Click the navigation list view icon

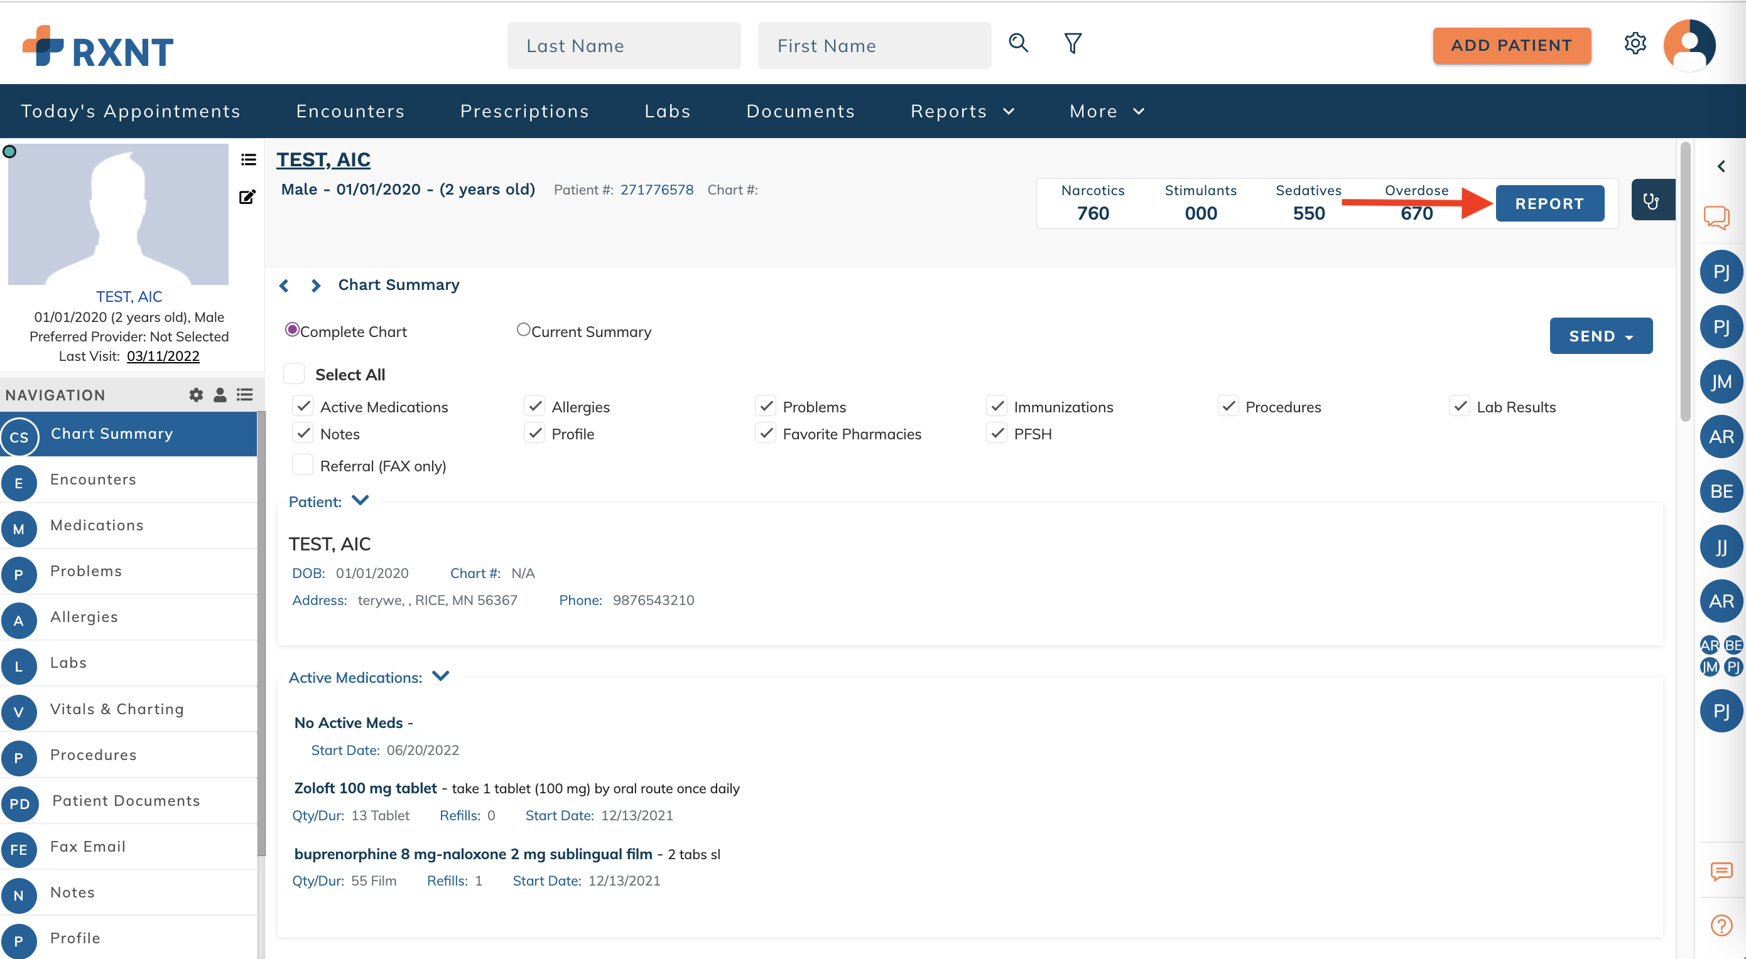(245, 395)
